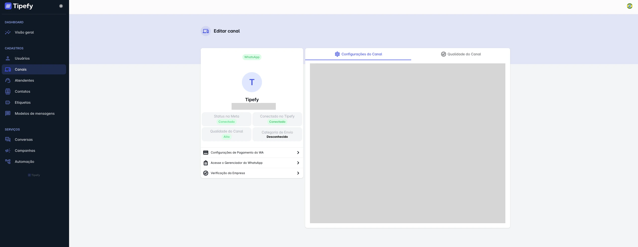638x247 pixels.
Task: Click the DASHBOARD section heading
Action: 14,22
